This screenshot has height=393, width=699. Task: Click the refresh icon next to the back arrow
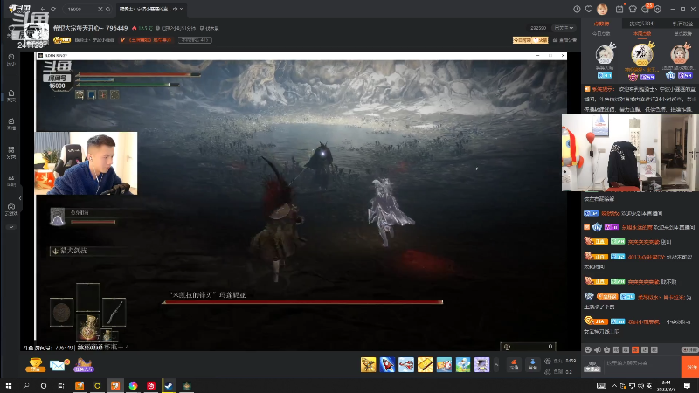point(53,9)
